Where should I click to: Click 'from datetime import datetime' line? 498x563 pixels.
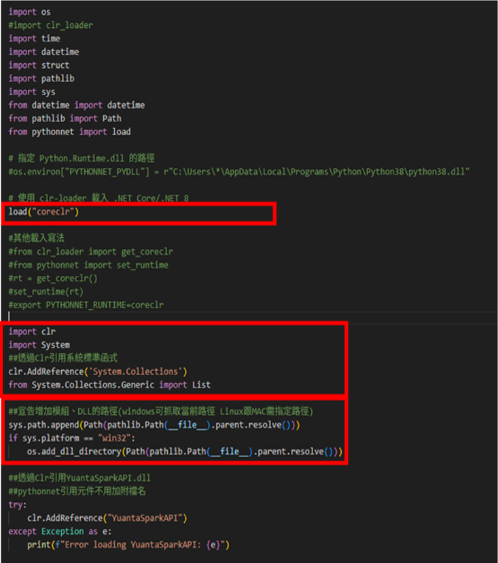pos(77,105)
